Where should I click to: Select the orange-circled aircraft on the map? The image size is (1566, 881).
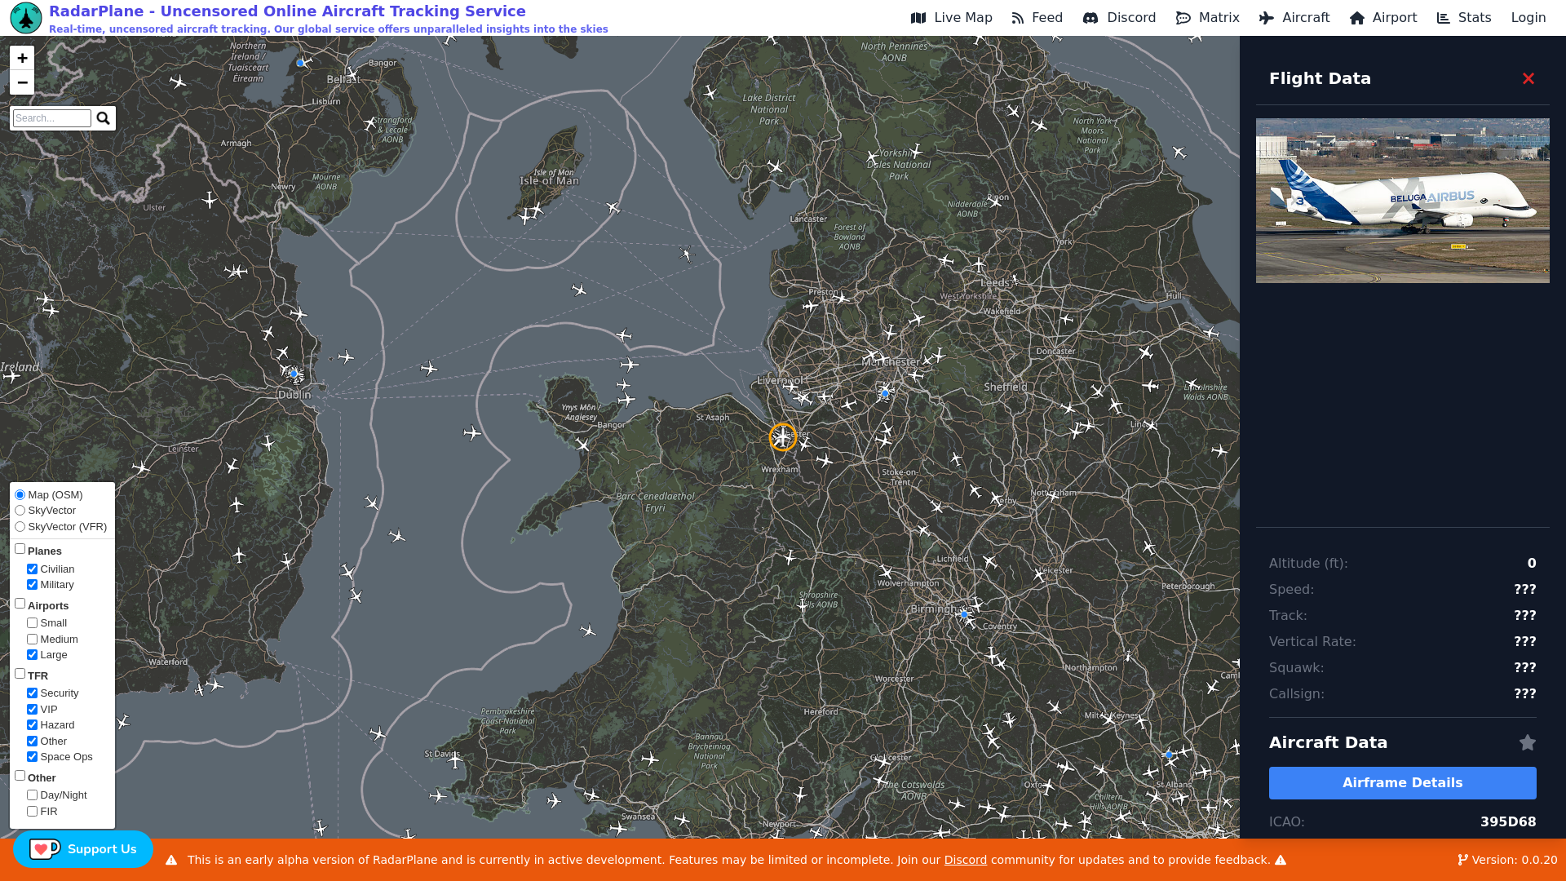pos(782,437)
